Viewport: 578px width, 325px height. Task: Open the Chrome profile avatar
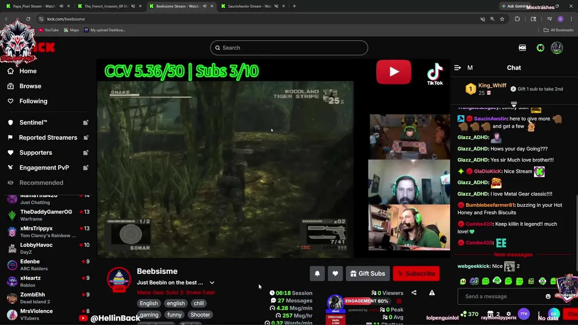[x=560, y=19]
